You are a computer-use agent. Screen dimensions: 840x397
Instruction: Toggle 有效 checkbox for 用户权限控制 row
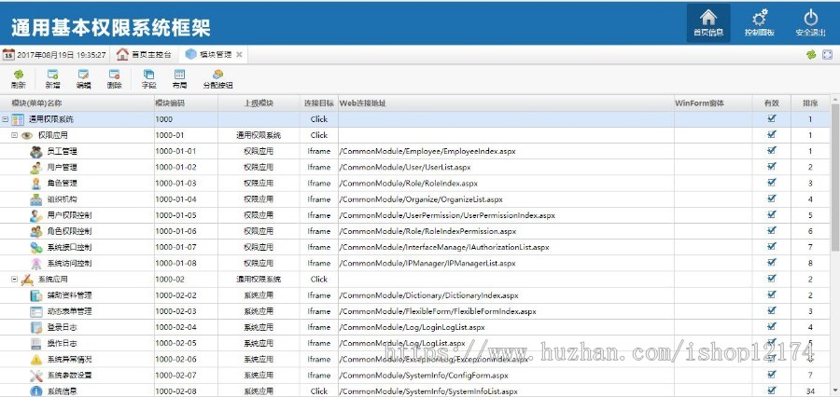pos(772,214)
